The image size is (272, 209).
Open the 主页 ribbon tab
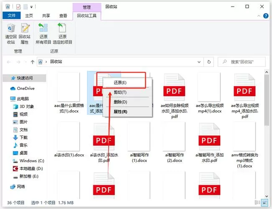point(29,15)
